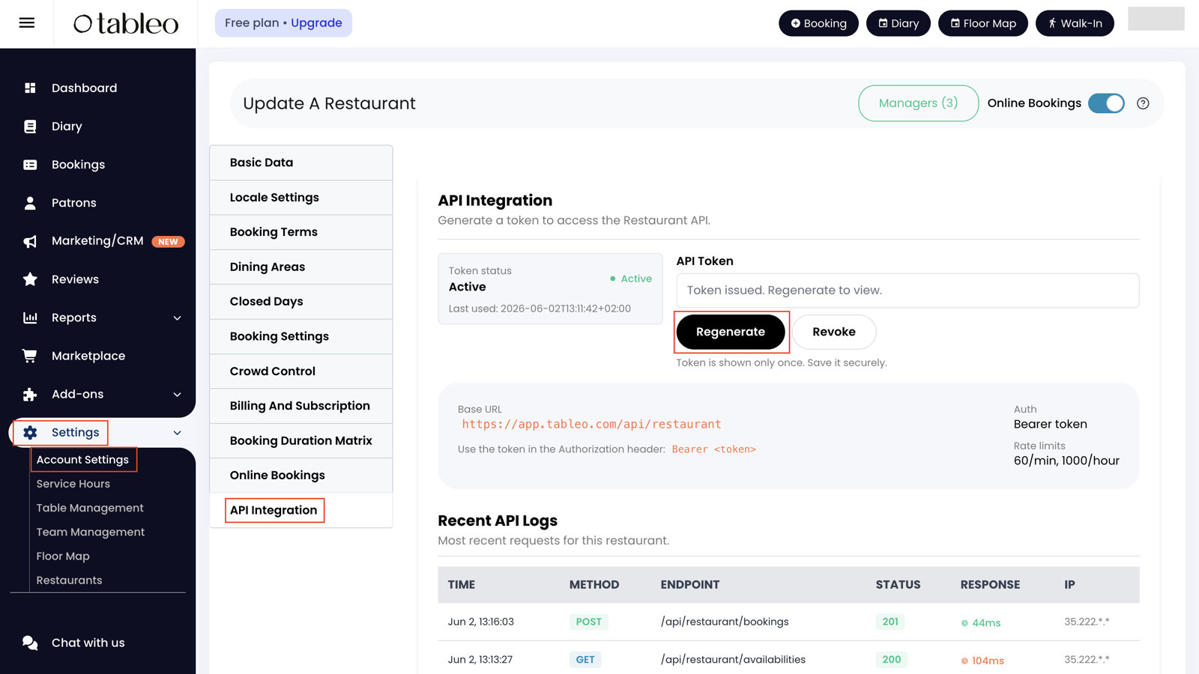Open Booking Duration Matrix tab

coord(301,440)
